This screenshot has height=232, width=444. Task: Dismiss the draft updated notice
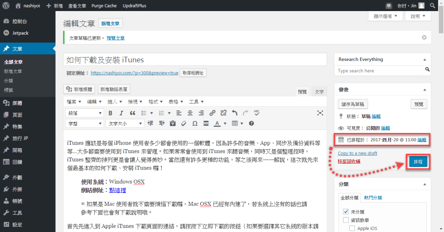point(424,37)
